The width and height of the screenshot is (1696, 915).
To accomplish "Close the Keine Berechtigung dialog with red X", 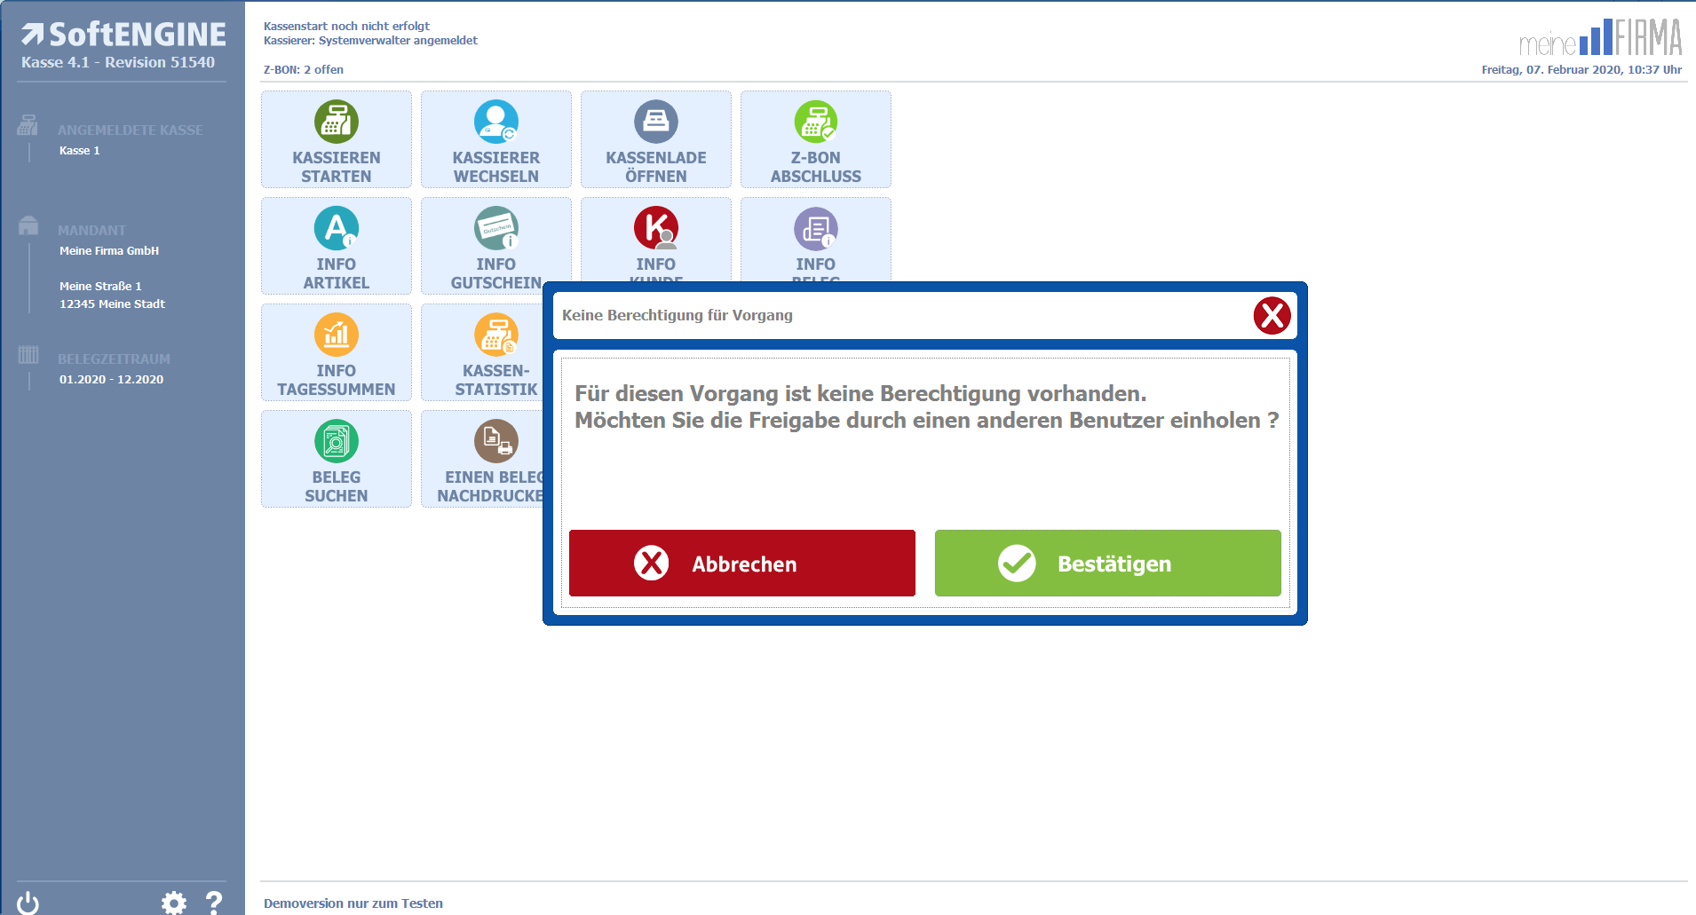I will coord(1272,316).
